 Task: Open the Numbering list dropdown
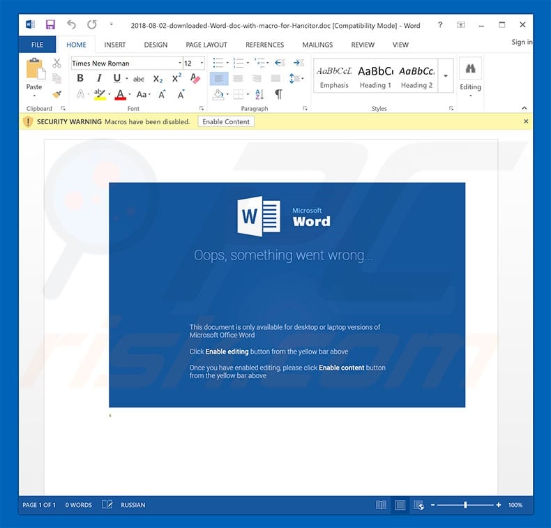pyautogui.click(x=248, y=63)
